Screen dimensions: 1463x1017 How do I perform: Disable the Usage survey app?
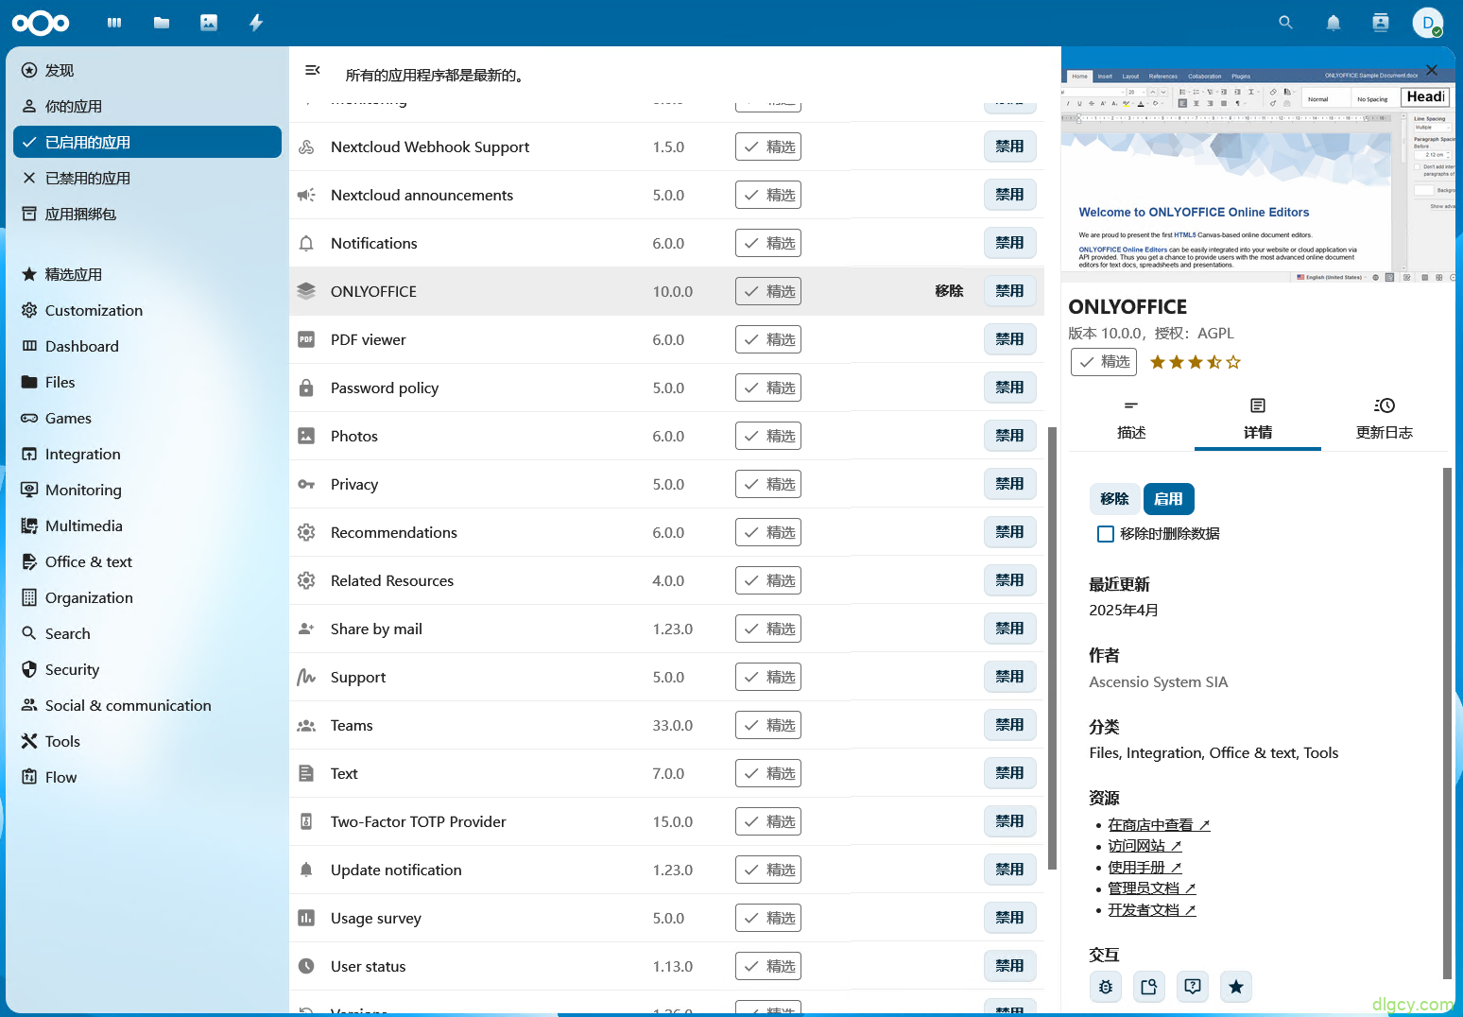coord(1009,918)
